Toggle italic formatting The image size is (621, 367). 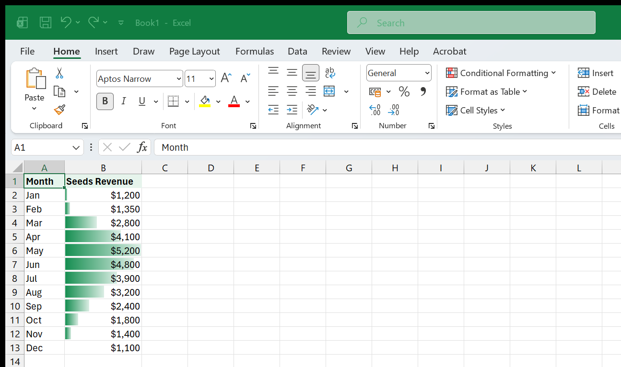coord(124,101)
